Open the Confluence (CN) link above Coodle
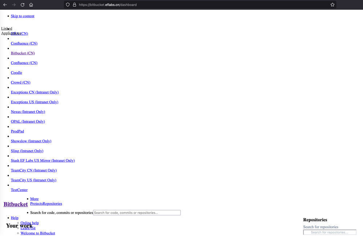Screen dimensions: 363x236 click(24, 63)
